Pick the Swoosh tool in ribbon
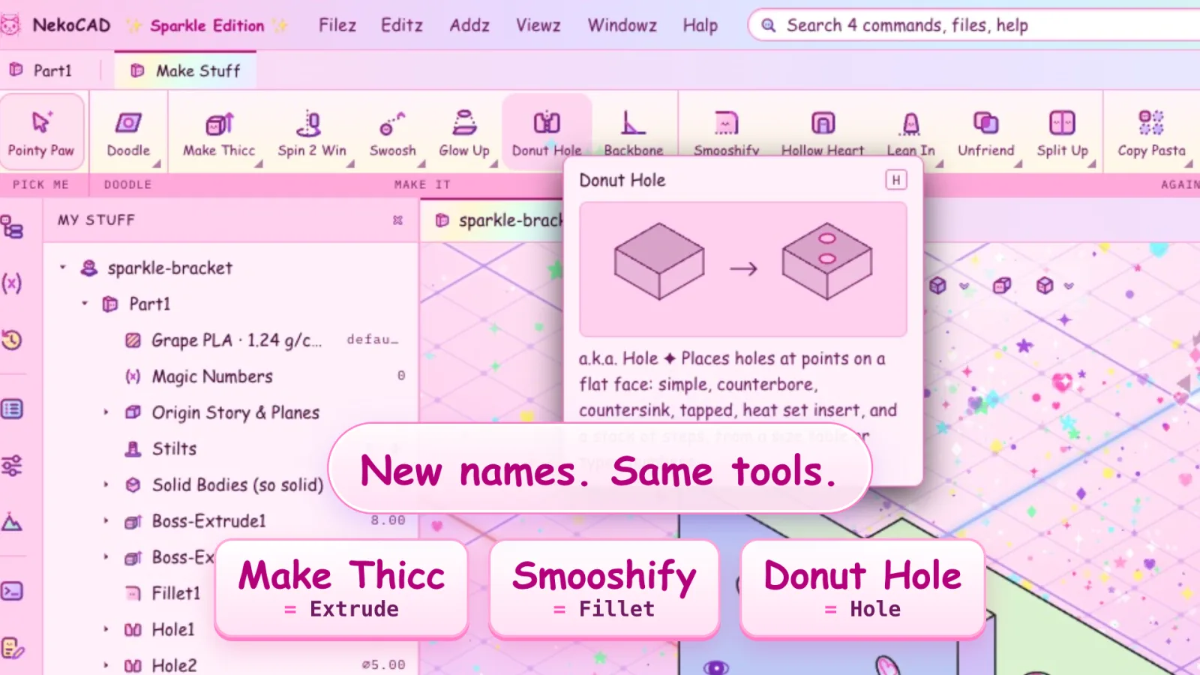Viewport: 1200px width, 675px height. (x=392, y=133)
